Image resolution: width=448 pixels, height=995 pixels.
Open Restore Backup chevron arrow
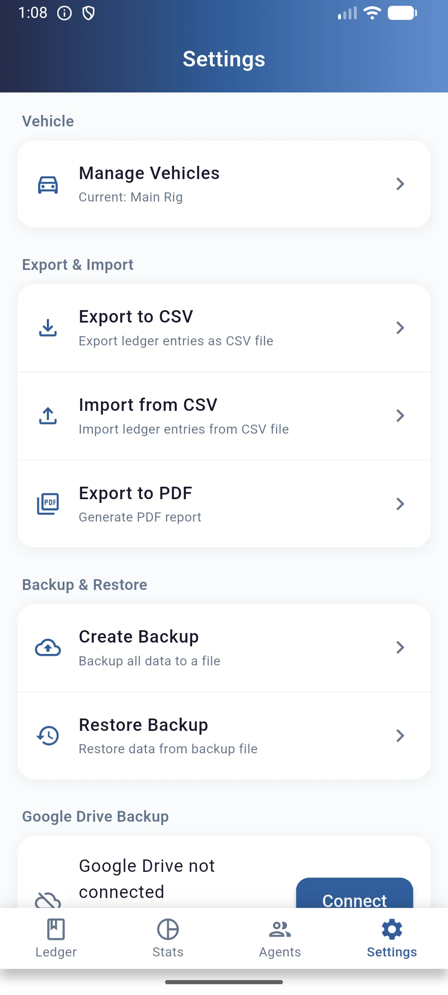point(400,735)
